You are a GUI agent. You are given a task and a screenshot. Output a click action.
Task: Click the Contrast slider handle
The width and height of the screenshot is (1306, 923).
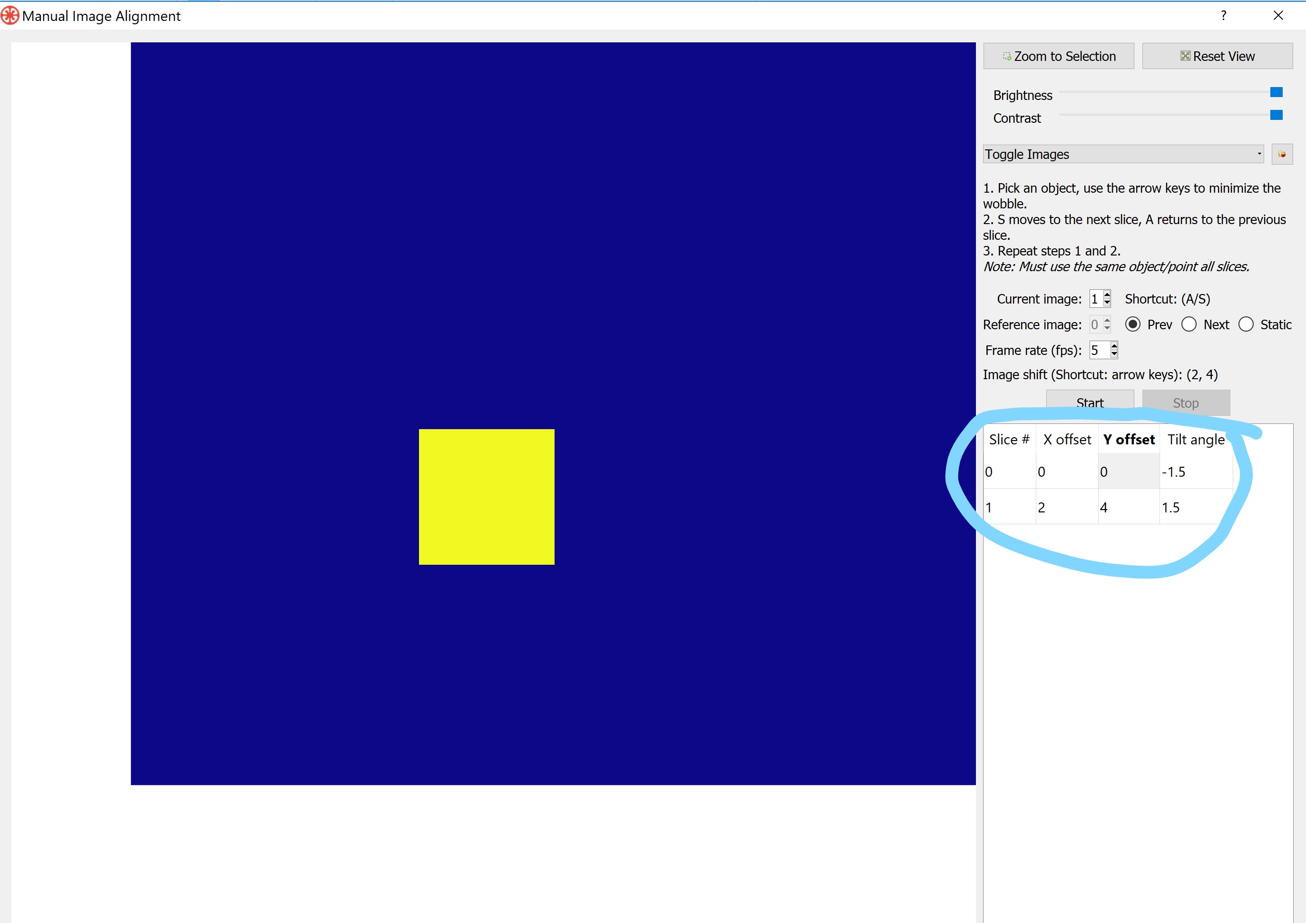[1277, 115]
